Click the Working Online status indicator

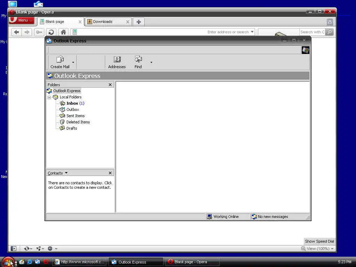(x=223, y=217)
